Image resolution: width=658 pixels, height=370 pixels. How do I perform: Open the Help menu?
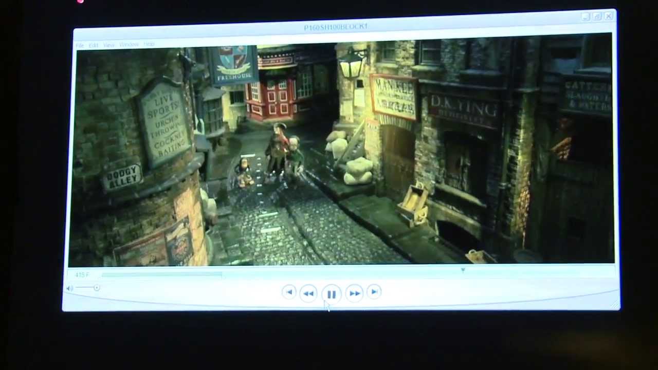click(x=149, y=44)
